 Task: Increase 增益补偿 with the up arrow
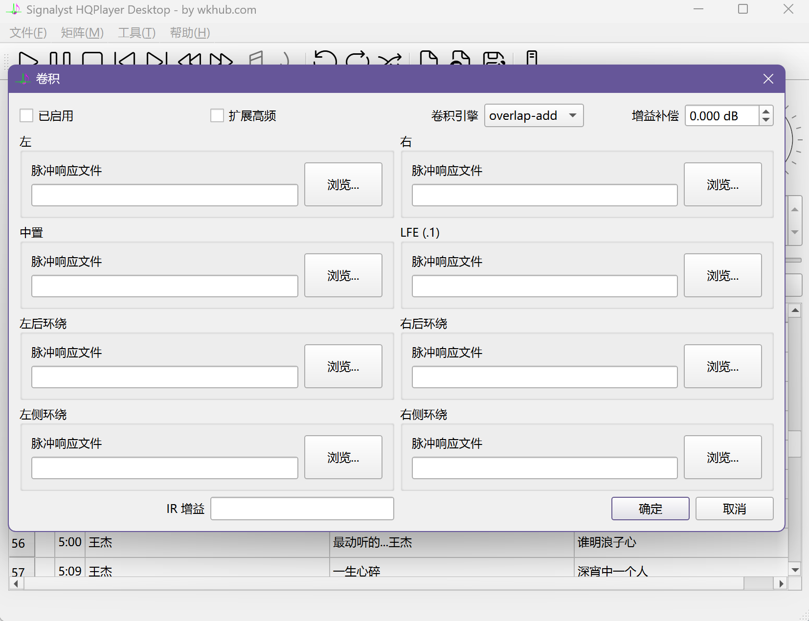coord(766,111)
